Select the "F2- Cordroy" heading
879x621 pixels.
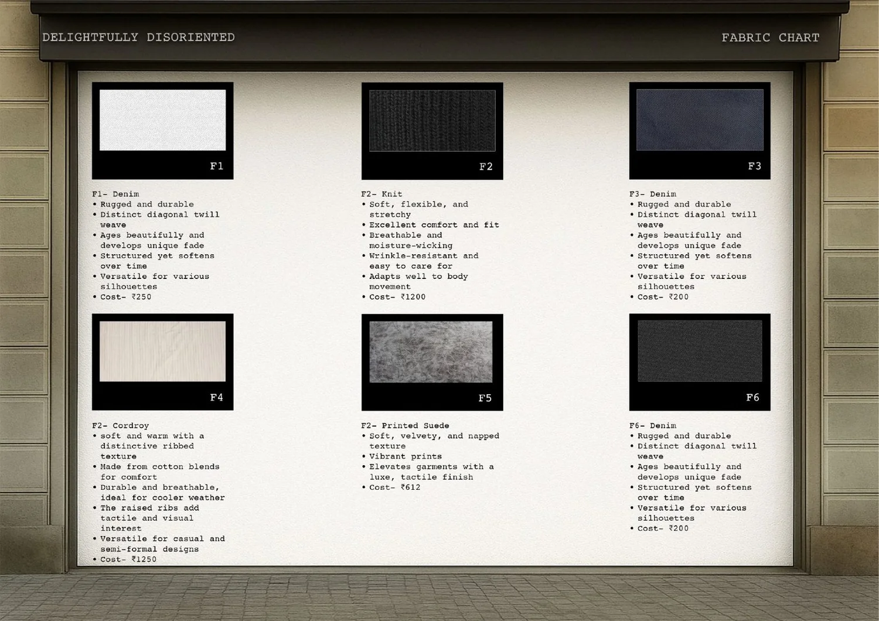[x=120, y=425]
